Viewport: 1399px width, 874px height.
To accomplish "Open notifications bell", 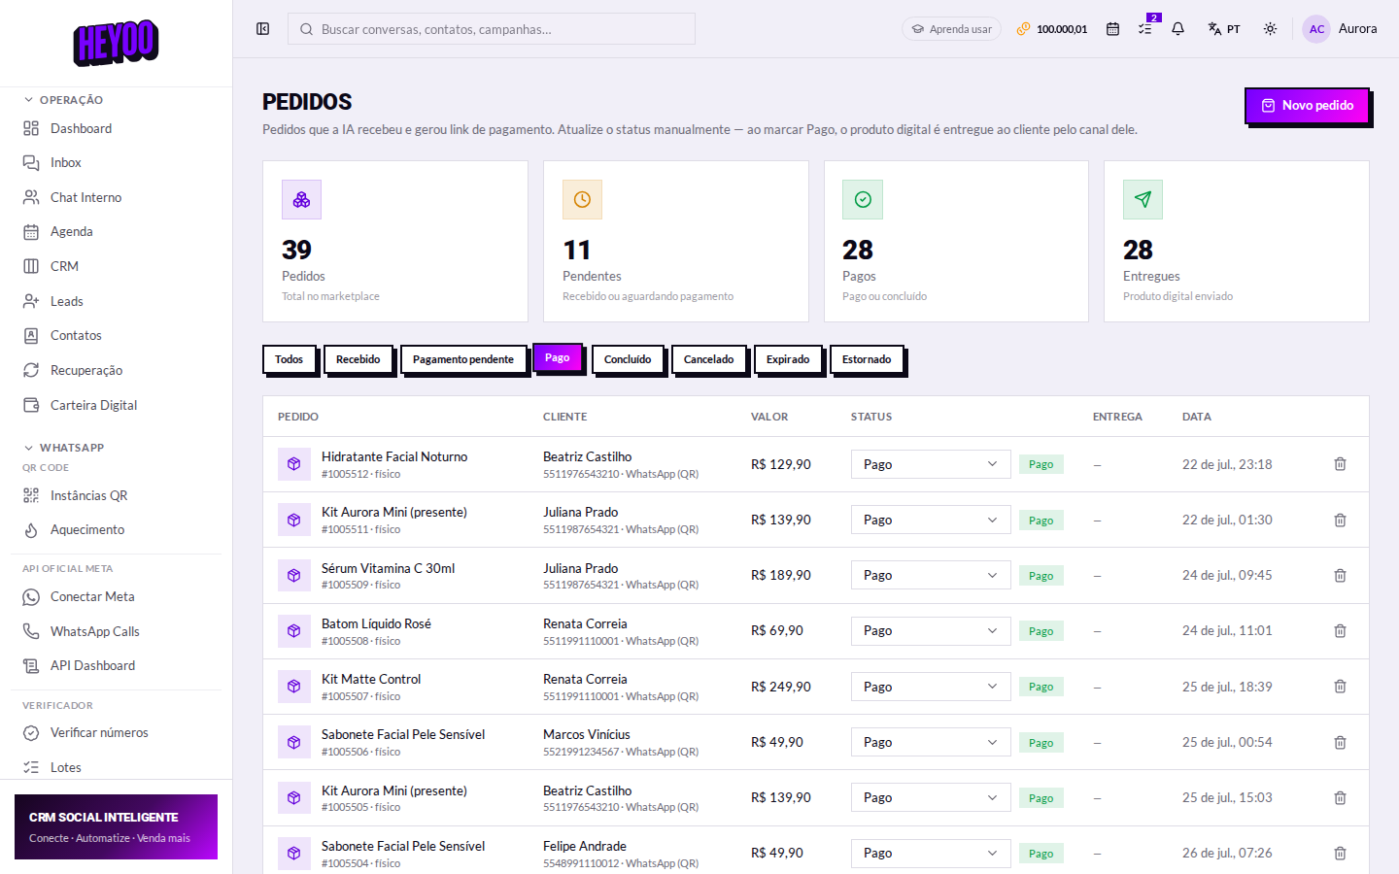I will [x=1177, y=29].
